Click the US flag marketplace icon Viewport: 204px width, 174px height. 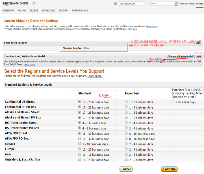pos(115,4)
